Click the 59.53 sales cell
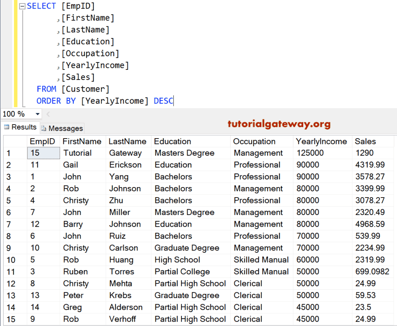The image size is (397, 326). point(373,295)
